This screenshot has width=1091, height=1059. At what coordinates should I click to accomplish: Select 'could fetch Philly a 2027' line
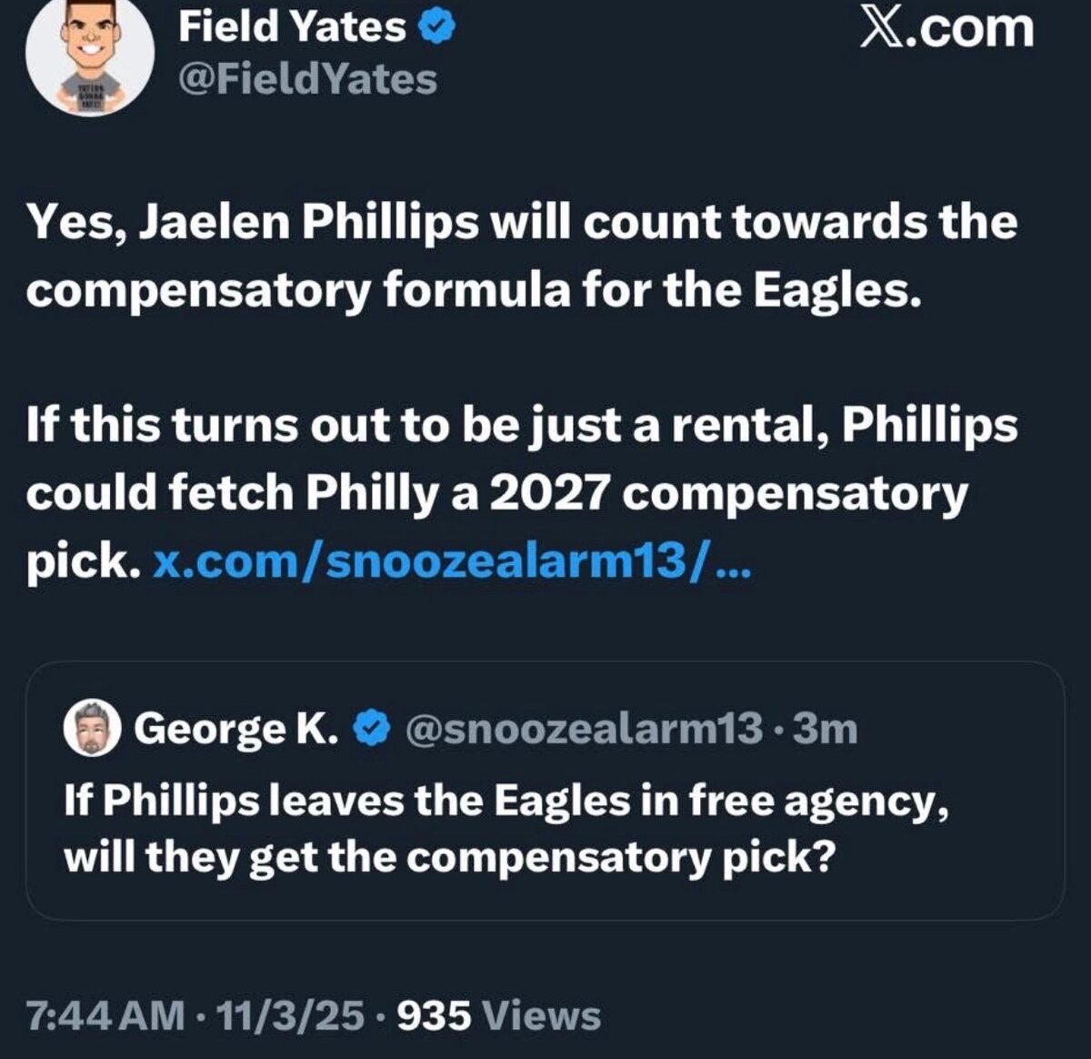496,493
